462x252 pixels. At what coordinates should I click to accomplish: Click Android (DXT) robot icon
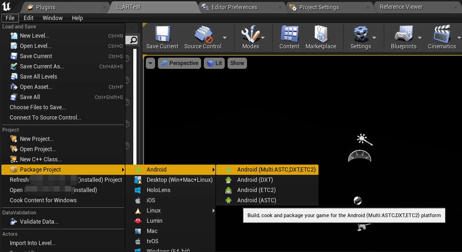[228, 180]
